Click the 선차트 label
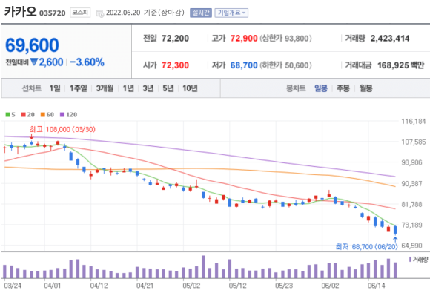Screen dimensions: 430x293 [32, 88]
